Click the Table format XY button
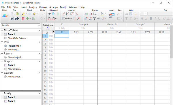The width and height of the screenshot is (173, 105). click(48, 26)
